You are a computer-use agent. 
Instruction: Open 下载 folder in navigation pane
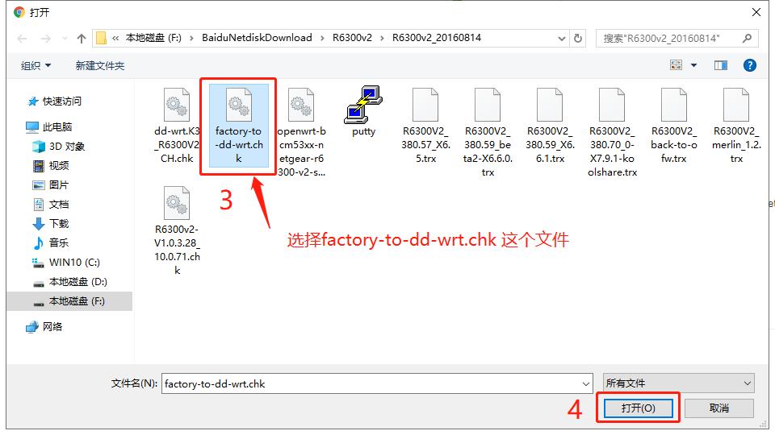pos(50,223)
